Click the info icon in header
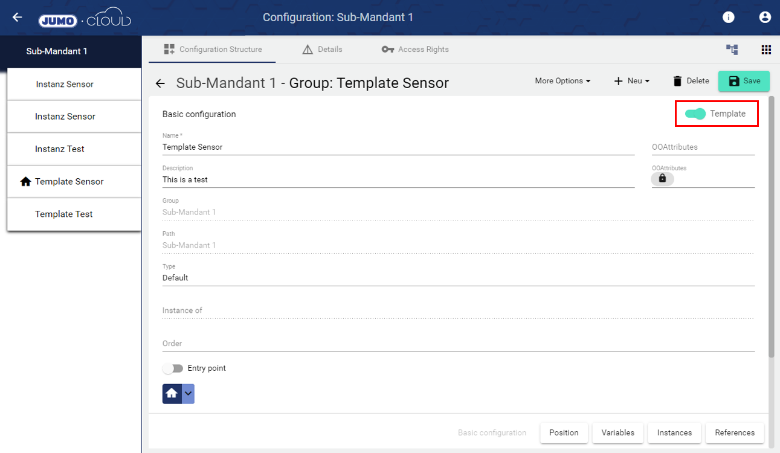The width and height of the screenshot is (780, 453). [728, 18]
